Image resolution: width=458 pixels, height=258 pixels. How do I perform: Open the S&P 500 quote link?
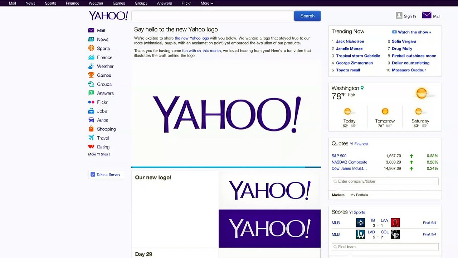coord(339,156)
